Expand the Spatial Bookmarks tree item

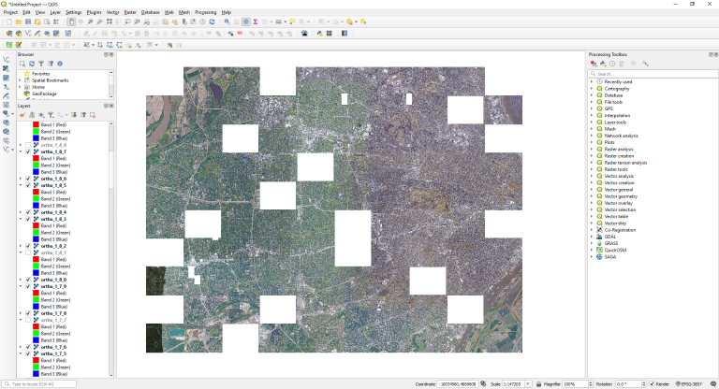(x=22, y=80)
